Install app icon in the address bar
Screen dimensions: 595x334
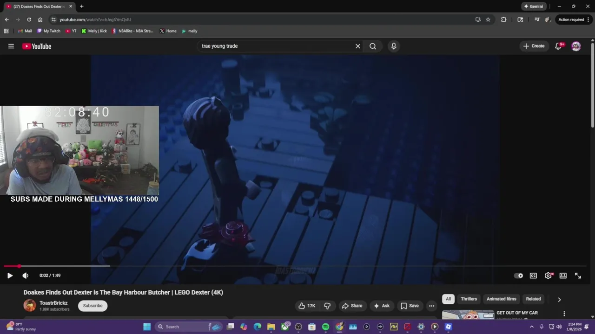pyautogui.click(x=478, y=19)
